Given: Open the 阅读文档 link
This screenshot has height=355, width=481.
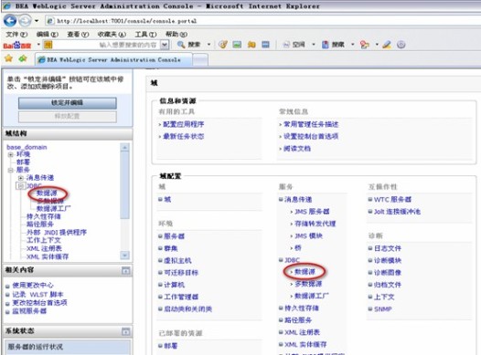Looking at the screenshot, I should click(297, 149).
